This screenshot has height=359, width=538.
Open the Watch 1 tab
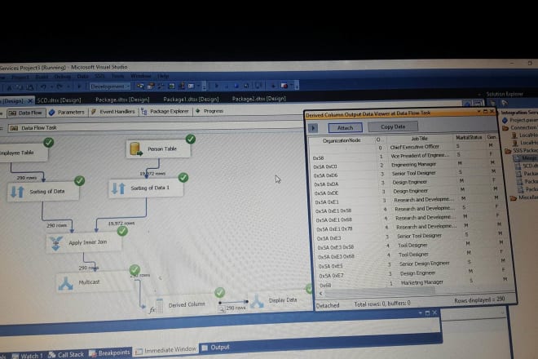click(28, 356)
